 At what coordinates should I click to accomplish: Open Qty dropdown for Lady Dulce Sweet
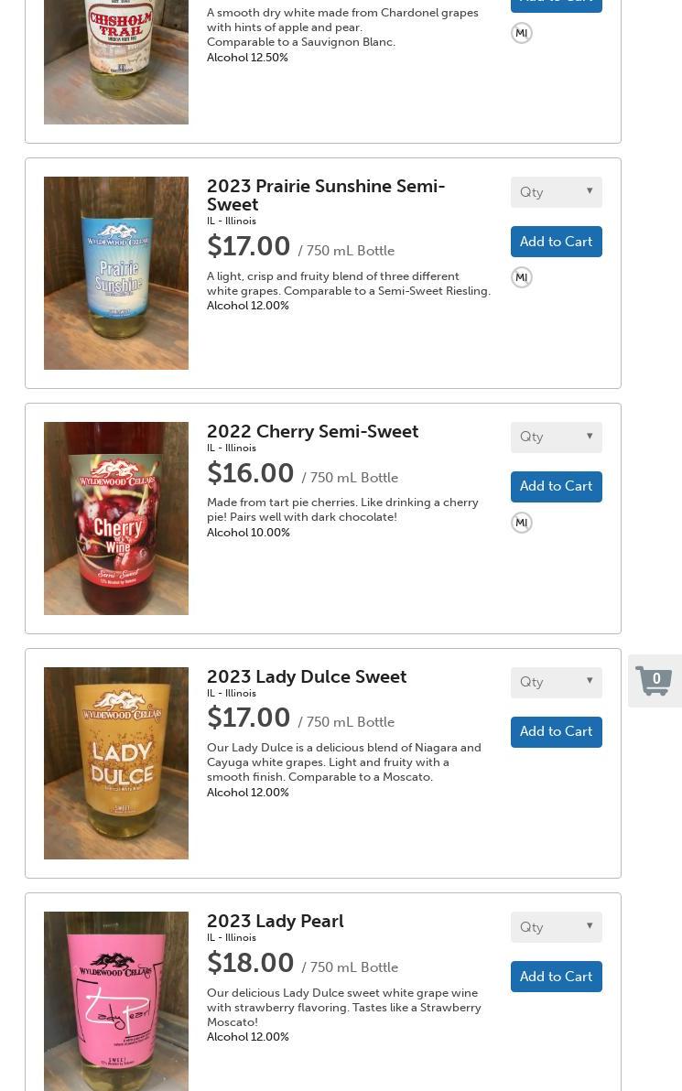click(556, 683)
